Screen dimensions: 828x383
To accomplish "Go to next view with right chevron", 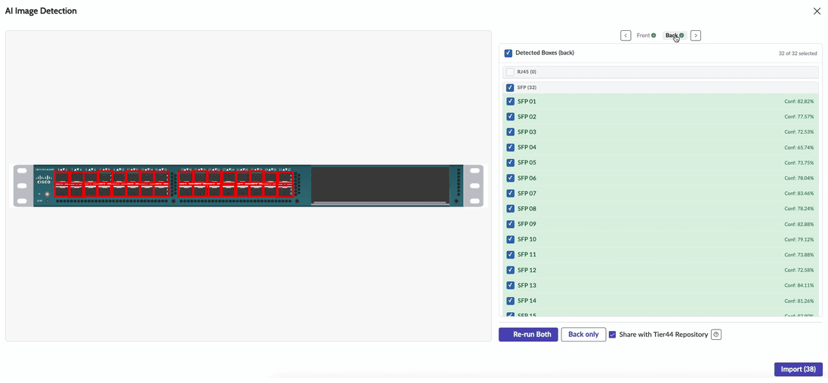I will click(x=696, y=35).
